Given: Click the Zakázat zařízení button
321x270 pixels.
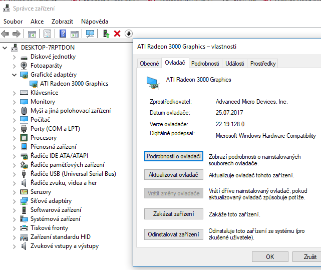Looking at the screenshot, I should [x=173, y=214].
